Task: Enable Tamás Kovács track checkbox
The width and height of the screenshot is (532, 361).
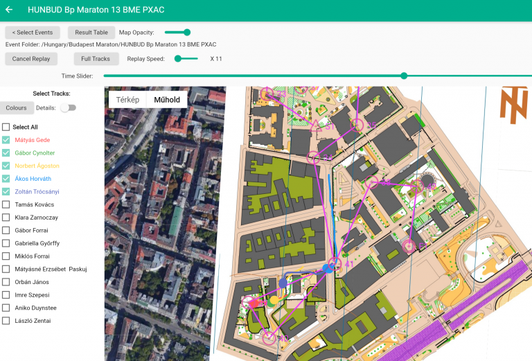Action: point(6,204)
